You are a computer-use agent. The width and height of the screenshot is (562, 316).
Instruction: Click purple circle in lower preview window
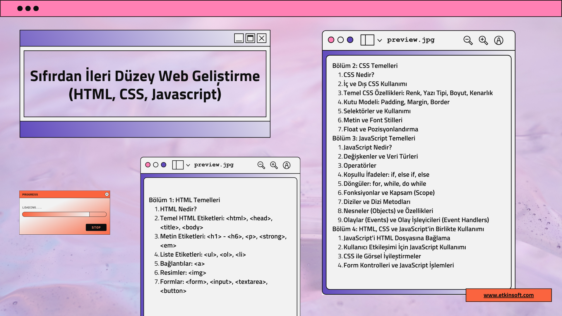(x=164, y=165)
